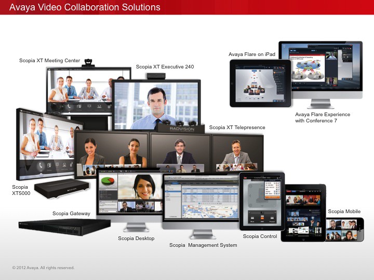Select the "Scopia Management System" label

coord(203,245)
